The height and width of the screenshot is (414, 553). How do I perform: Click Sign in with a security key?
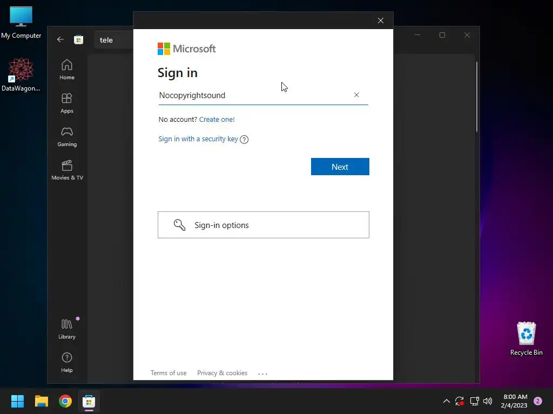(x=198, y=139)
